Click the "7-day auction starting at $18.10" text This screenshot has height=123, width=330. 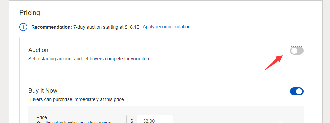click(106, 27)
